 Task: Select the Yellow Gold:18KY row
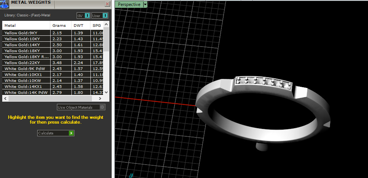coord(53,51)
